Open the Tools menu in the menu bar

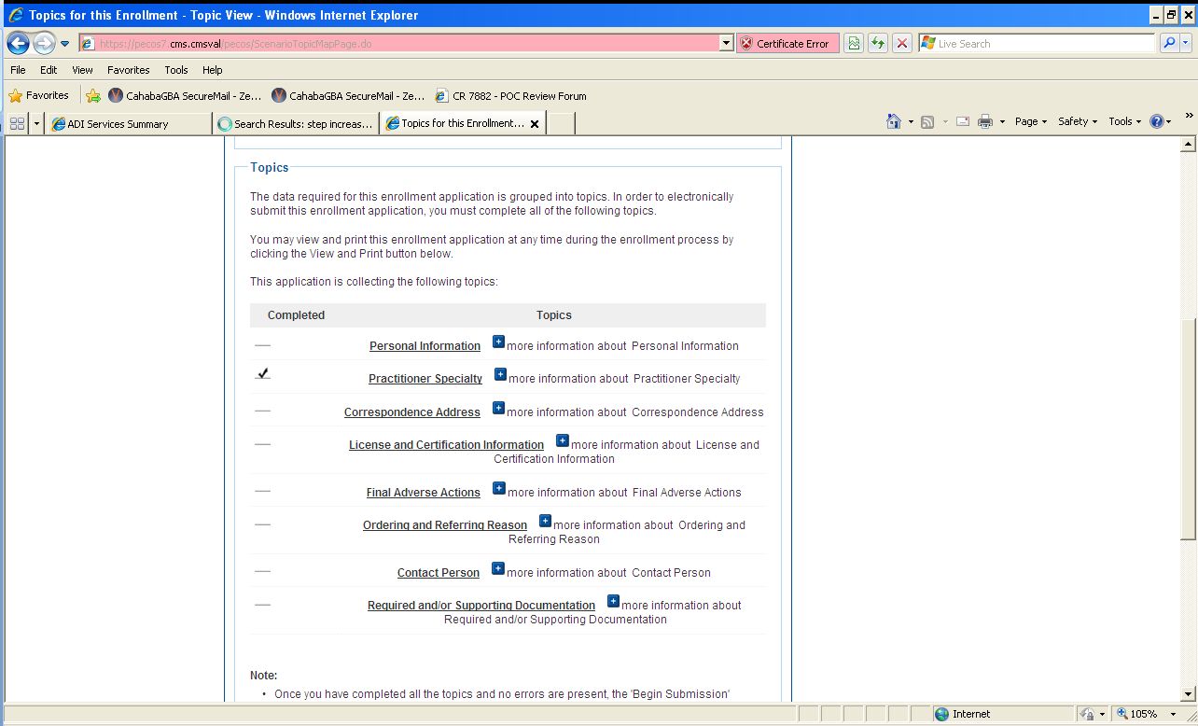point(176,70)
